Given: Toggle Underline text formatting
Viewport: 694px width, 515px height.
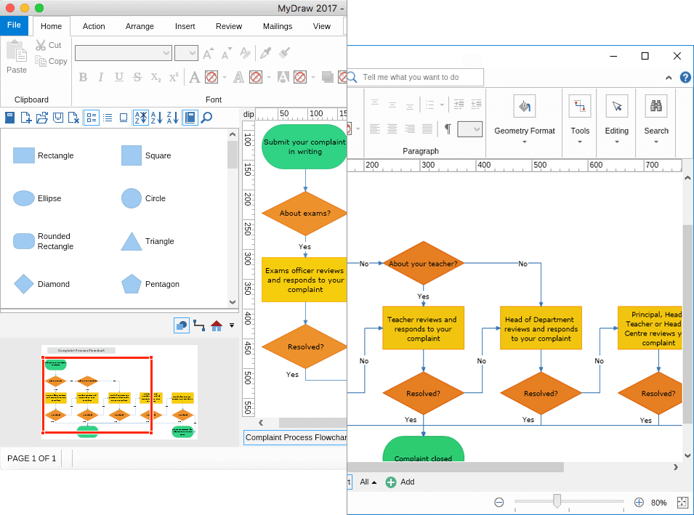Looking at the screenshot, I should click(x=119, y=78).
